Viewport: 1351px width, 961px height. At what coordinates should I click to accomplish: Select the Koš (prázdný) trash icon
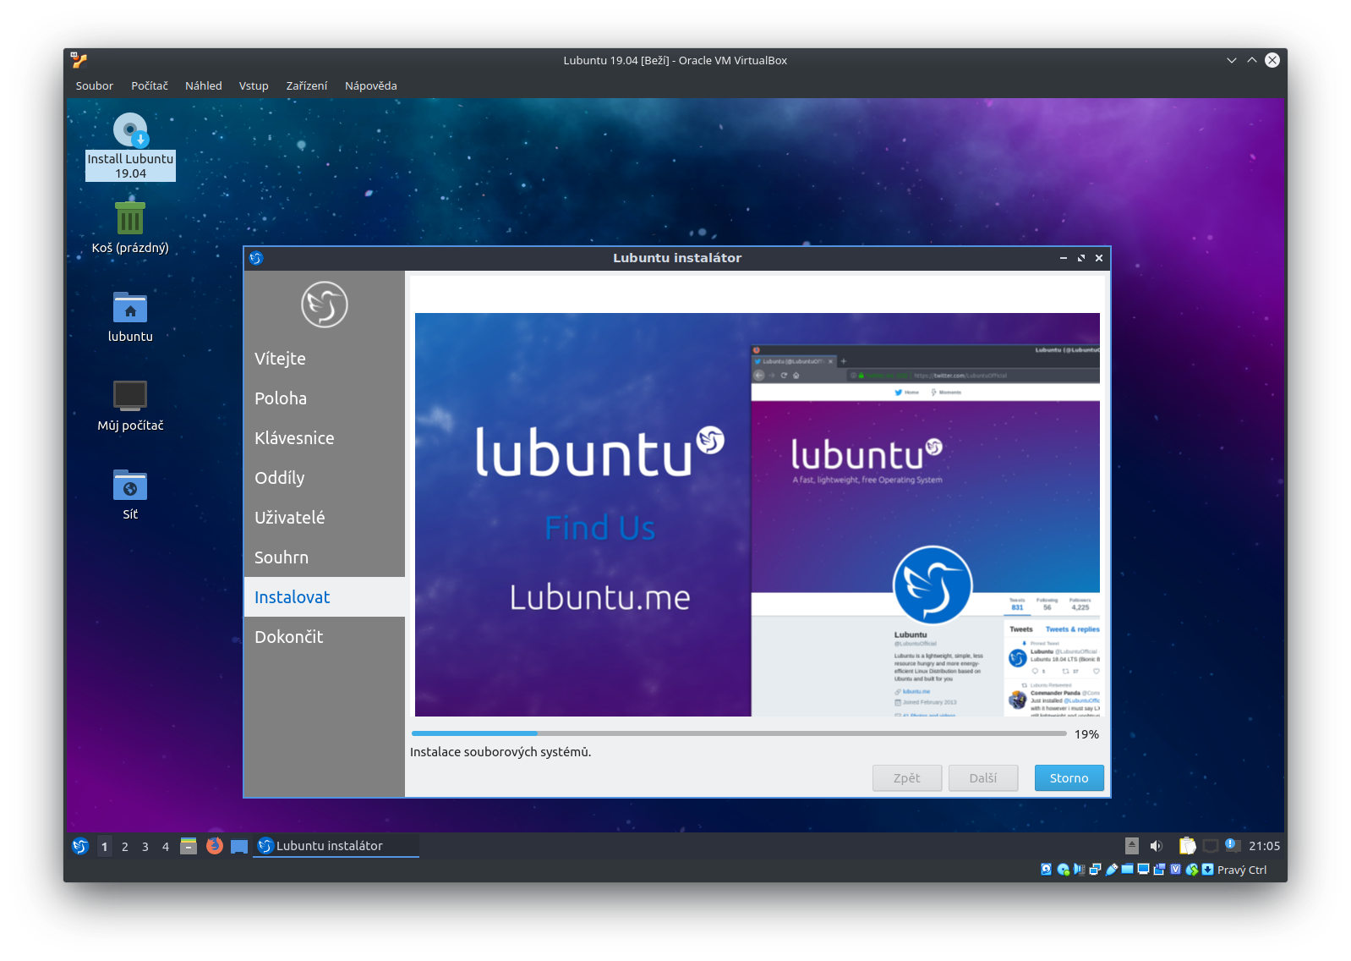click(x=130, y=228)
